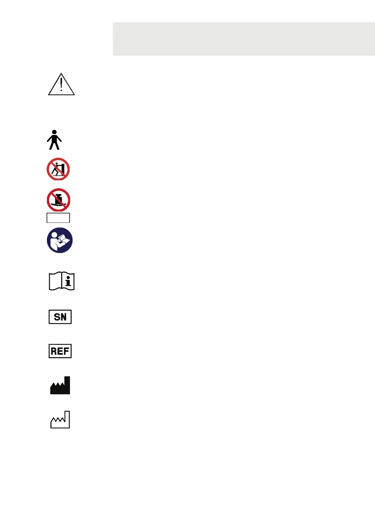Click the gray header banner
375x530 pixels.
pyautogui.click(x=244, y=39)
